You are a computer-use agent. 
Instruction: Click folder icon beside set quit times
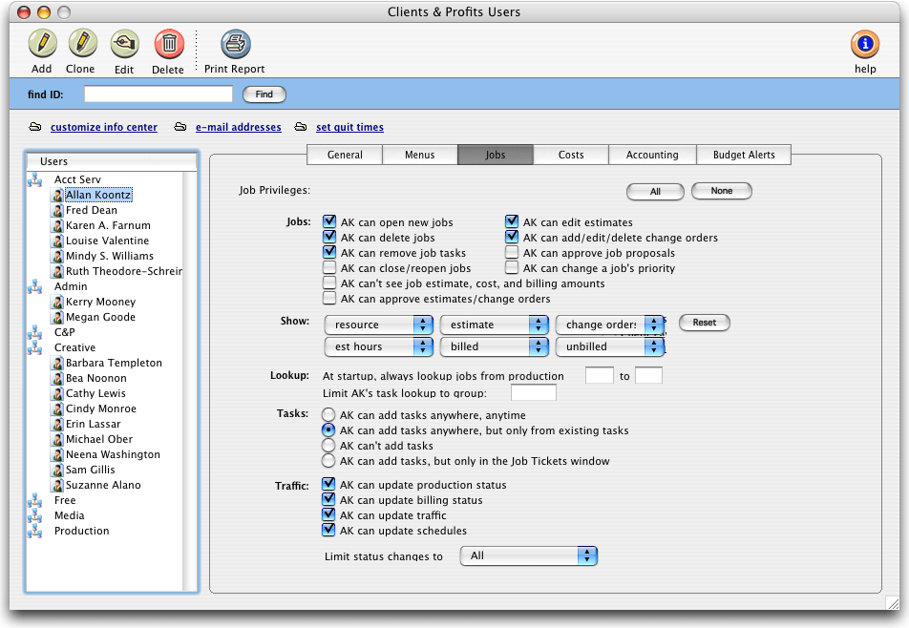300,126
